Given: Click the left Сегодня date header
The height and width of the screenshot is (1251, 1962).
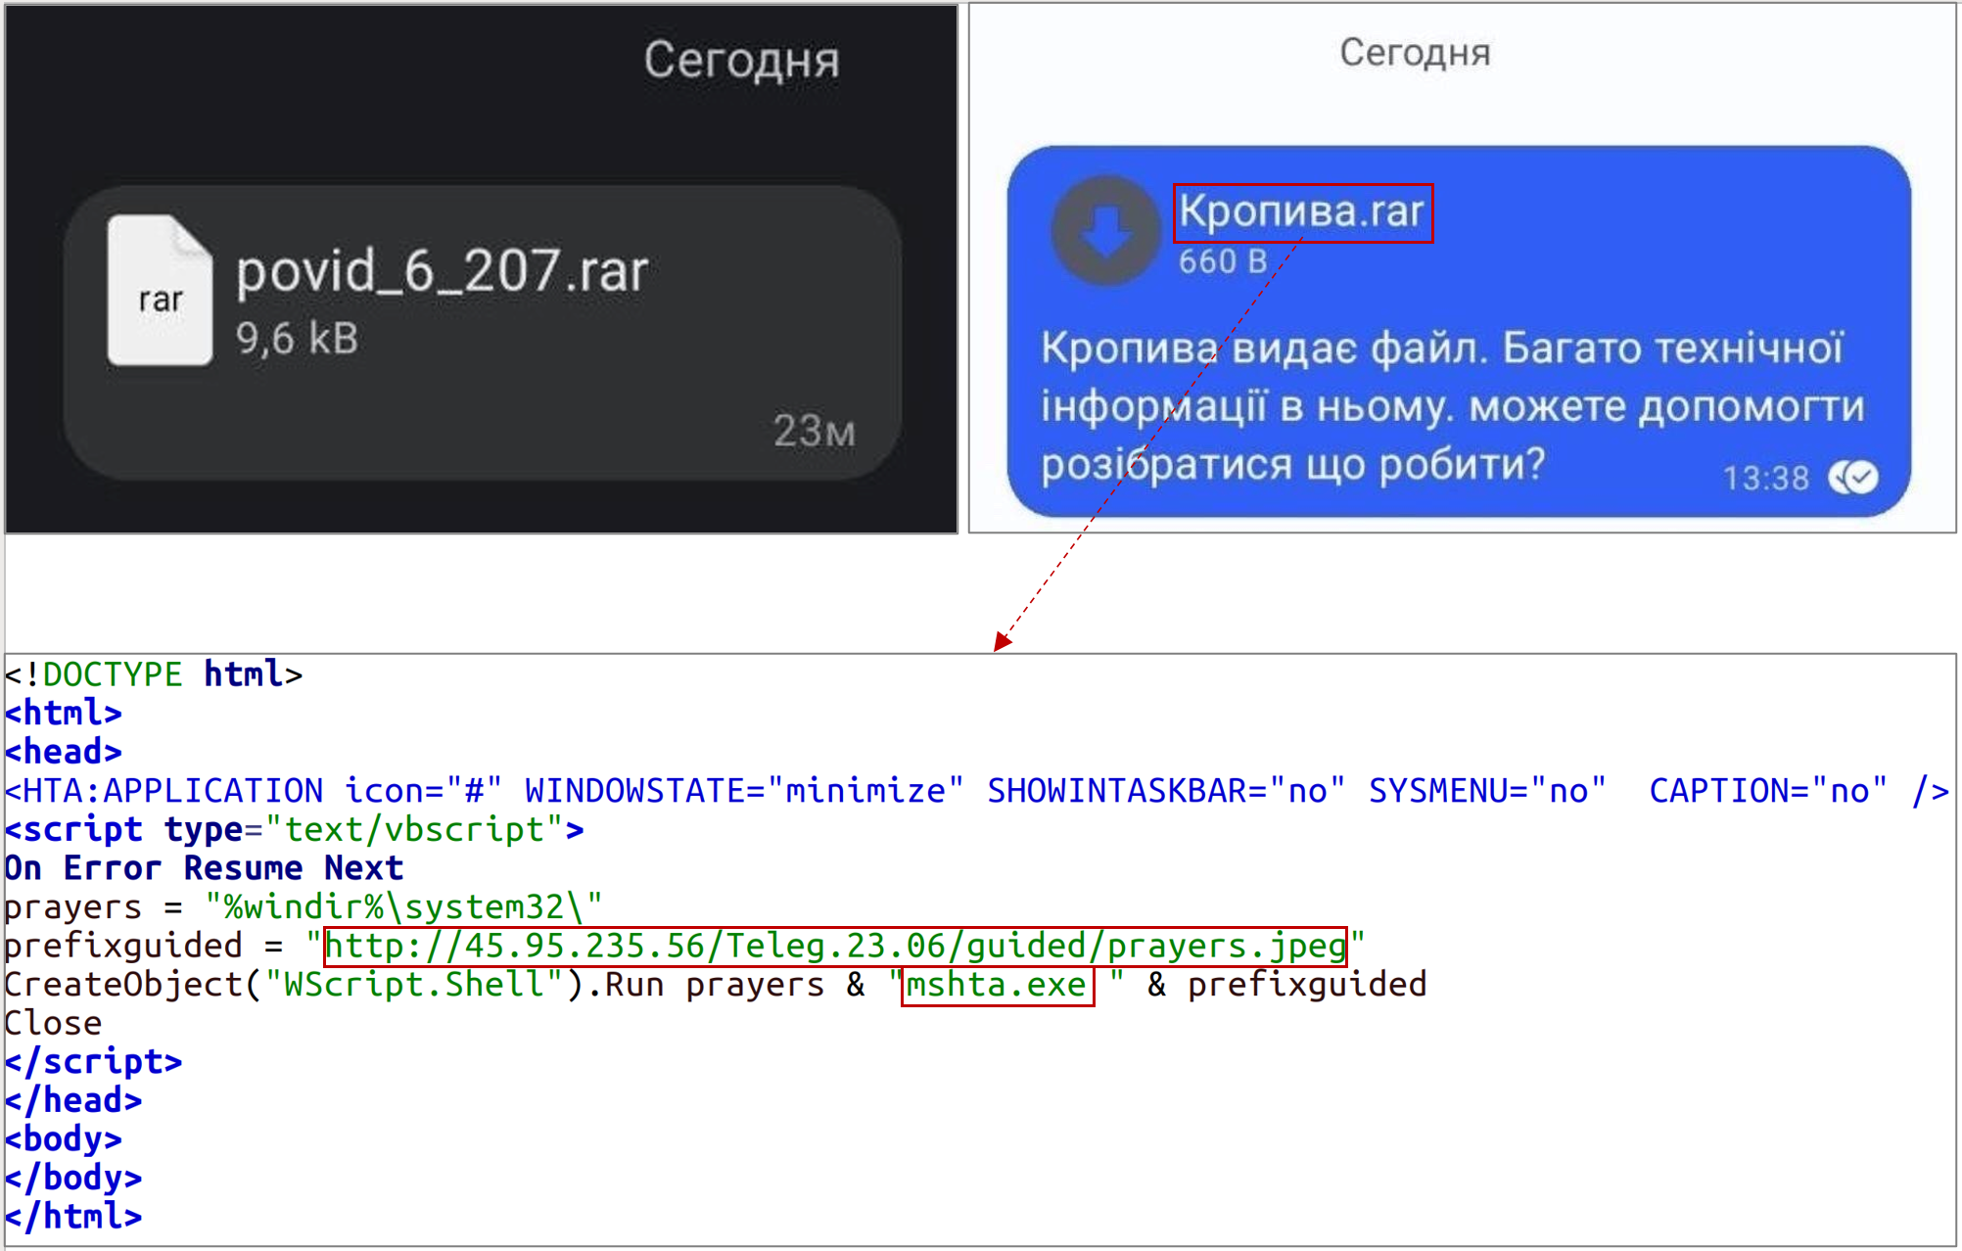Looking at the screenshot, I should point(741,61).
